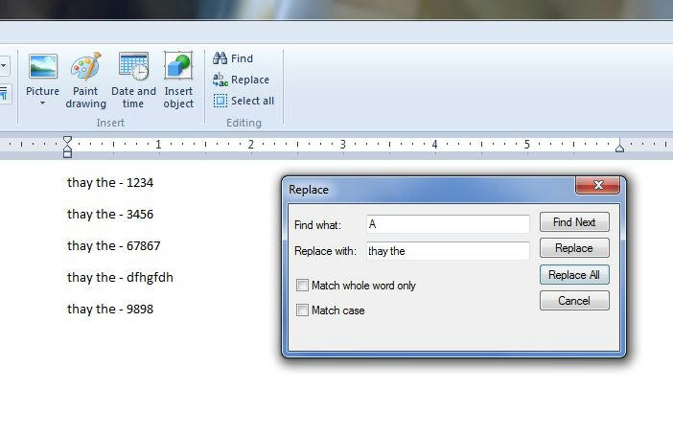
Task: Click the Find what input field
Action: pyautogui.click(x=448, y=224)
